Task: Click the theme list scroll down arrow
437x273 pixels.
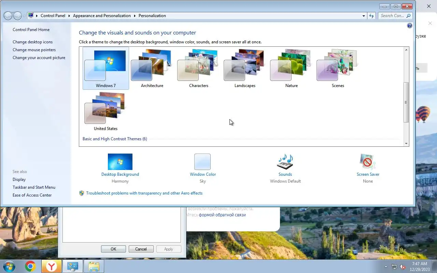Action: pyautogui.click(x=406, y=143)
